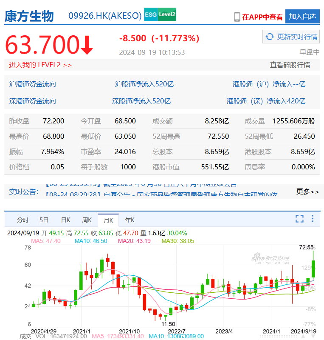Click the current price 63.700
Screen dimensions: 324x340
coord(42,45)
